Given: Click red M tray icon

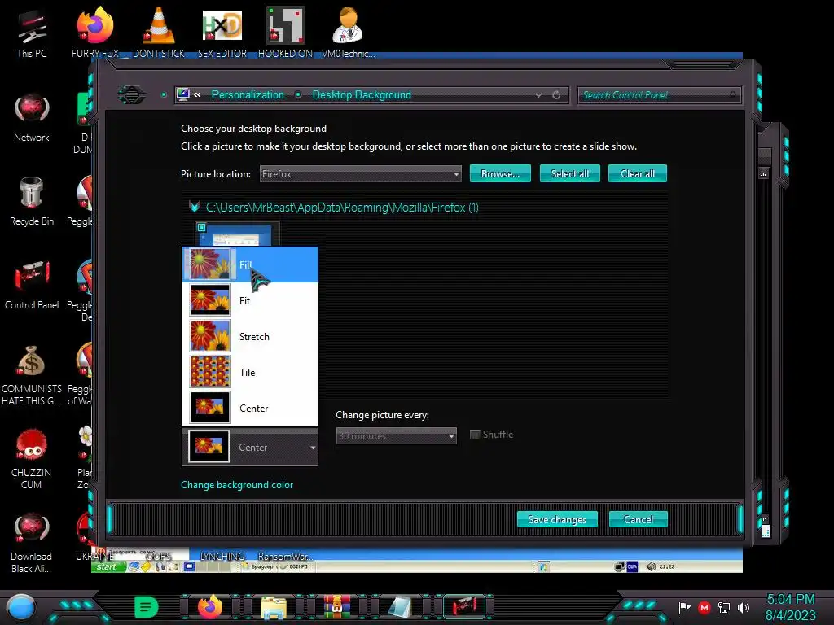Looking at the screenshot, I should [x=705, y=607].
